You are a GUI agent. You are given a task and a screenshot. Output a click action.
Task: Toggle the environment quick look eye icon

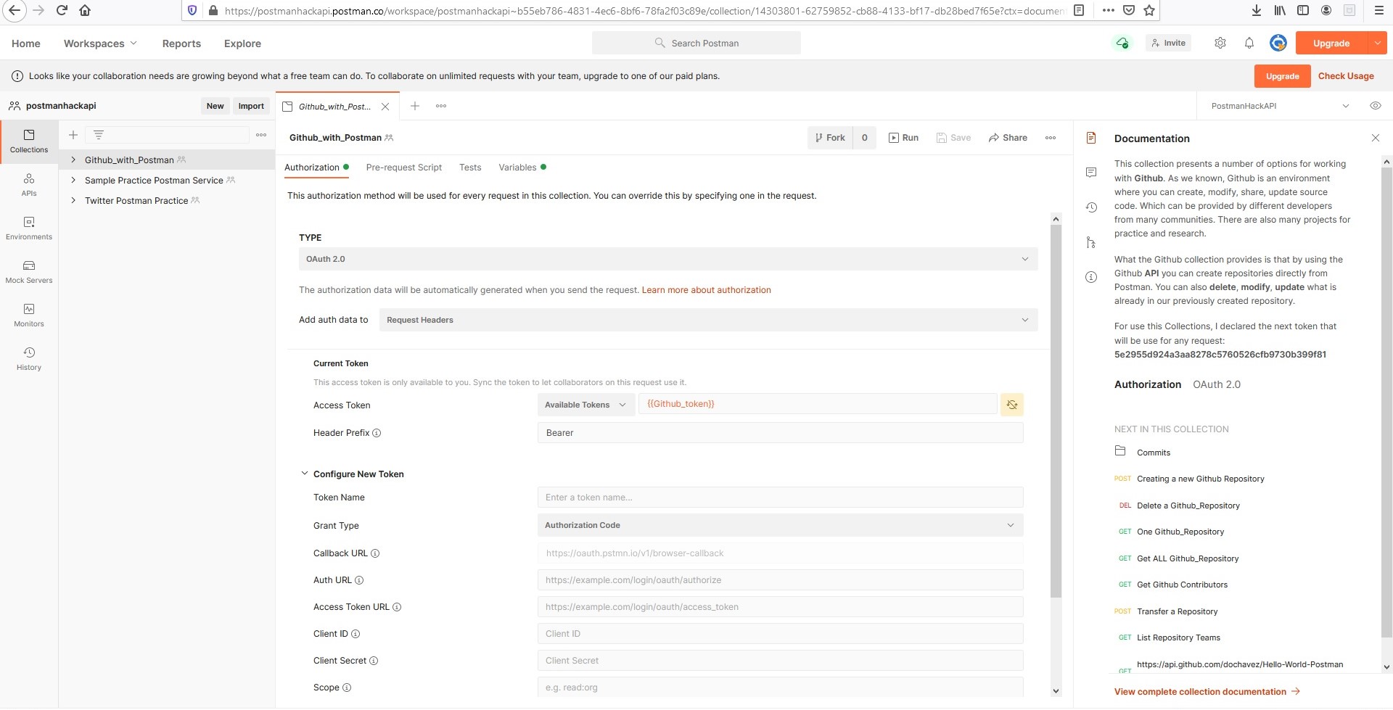click(x=1375, y=106)
